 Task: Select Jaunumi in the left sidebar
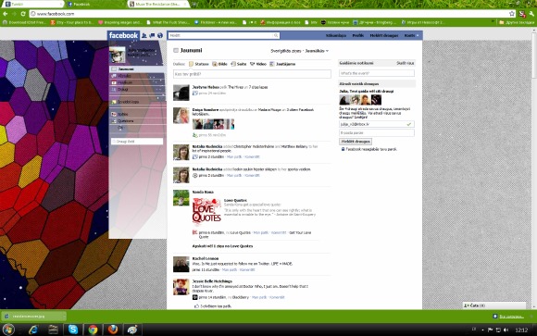[x=137, y=68]
